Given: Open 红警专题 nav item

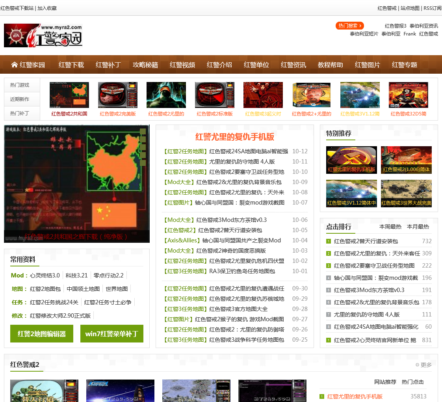Looking at the screenshot, I should [405, 65].
